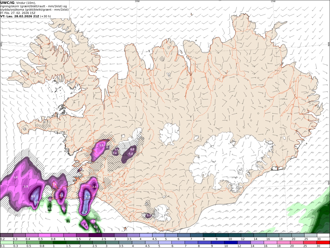Screen dimensions: 330x248
Task: Pick lower legend deep navy swatch at 10
Action: pos(231,243)
